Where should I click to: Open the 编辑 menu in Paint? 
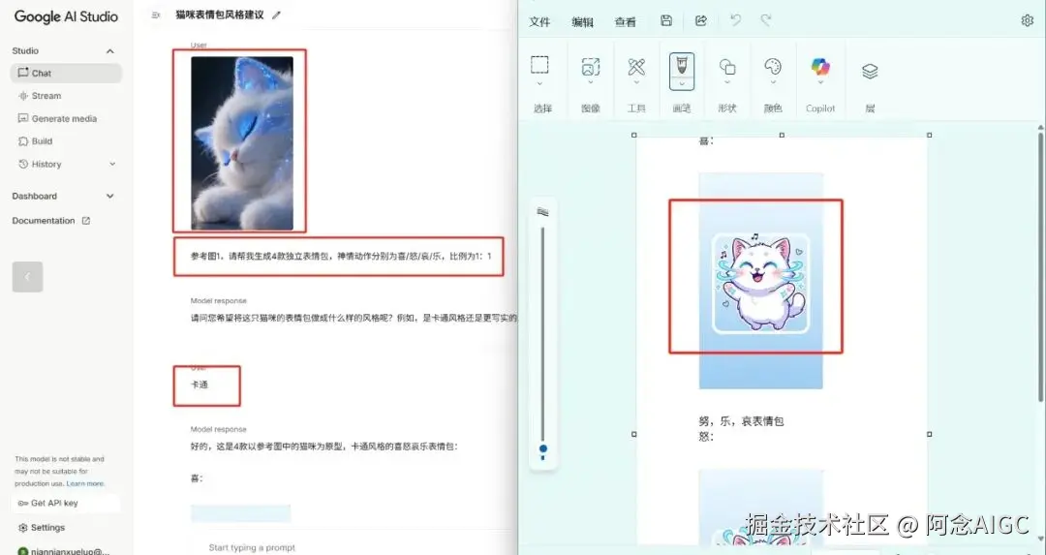[582, 21]
